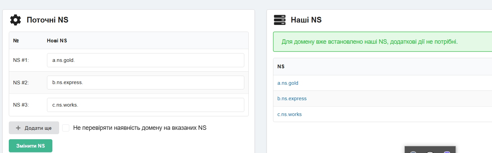Focus the NS #1 field with a.ns.gold.
The width and height of the screenshot is (492, 153).
coord(145,60)
